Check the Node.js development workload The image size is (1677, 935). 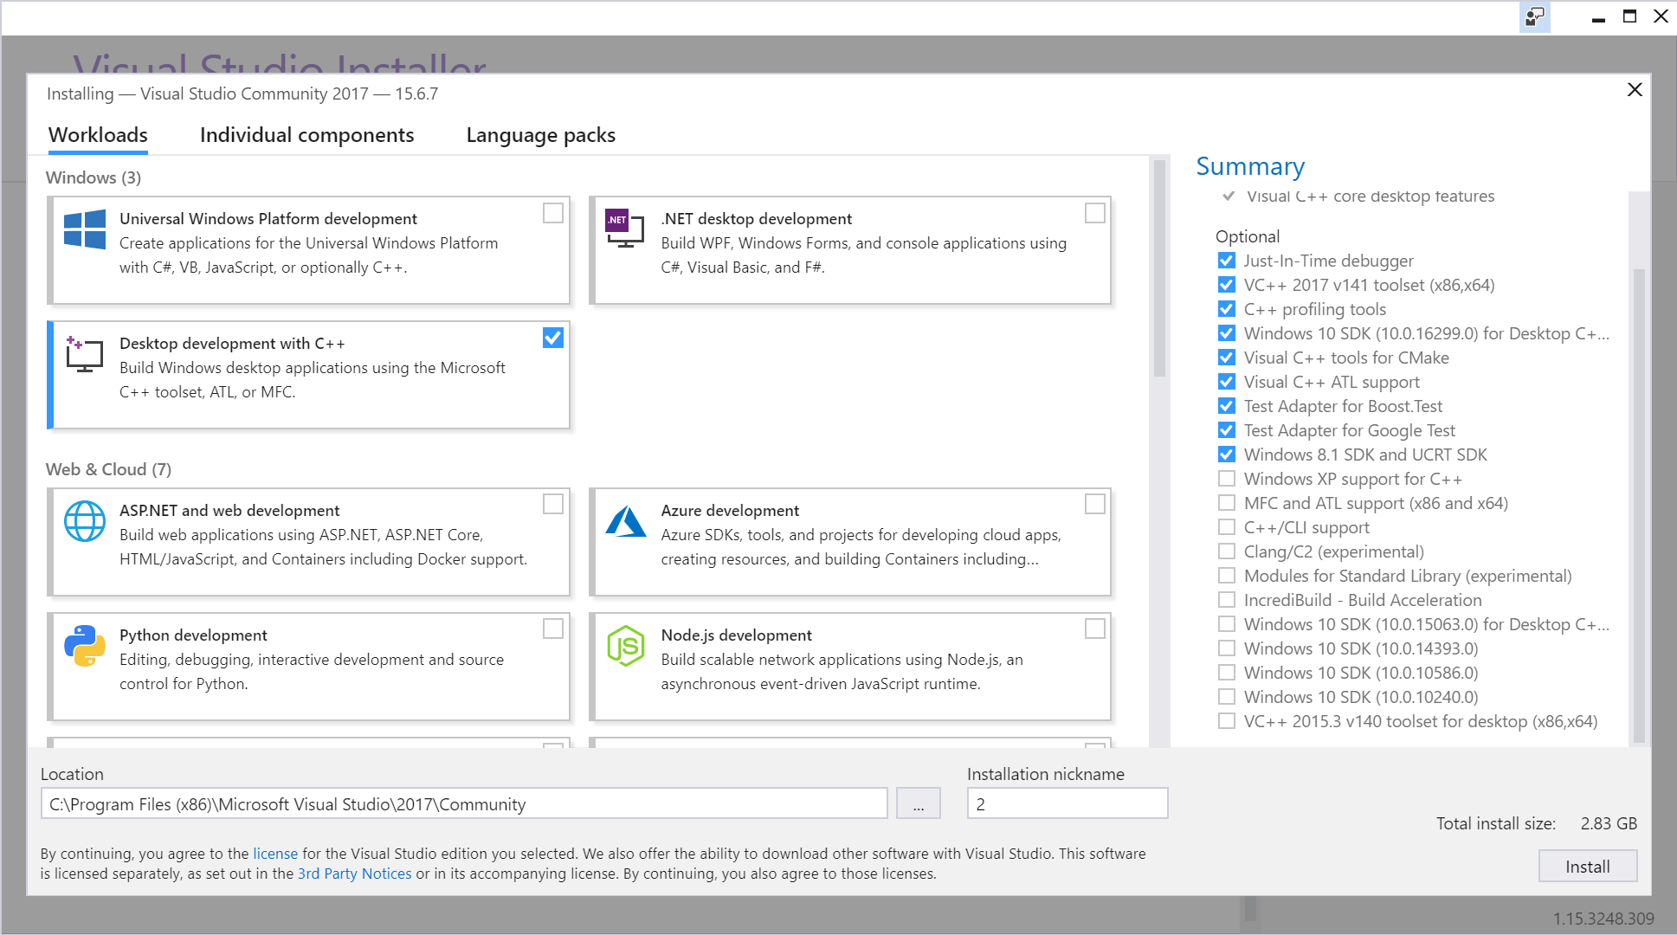point(1095,629)
